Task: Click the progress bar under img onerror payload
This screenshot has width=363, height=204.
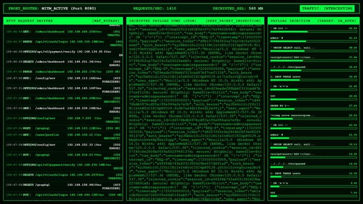Action: pos(314,118)
